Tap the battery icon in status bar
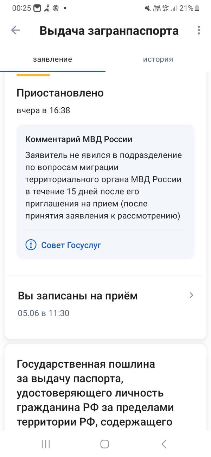This screenshot has width=211, height=457. pos(197,8)
